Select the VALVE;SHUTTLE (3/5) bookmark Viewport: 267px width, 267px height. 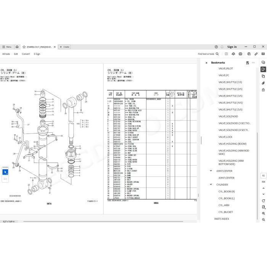click(230, 96)
